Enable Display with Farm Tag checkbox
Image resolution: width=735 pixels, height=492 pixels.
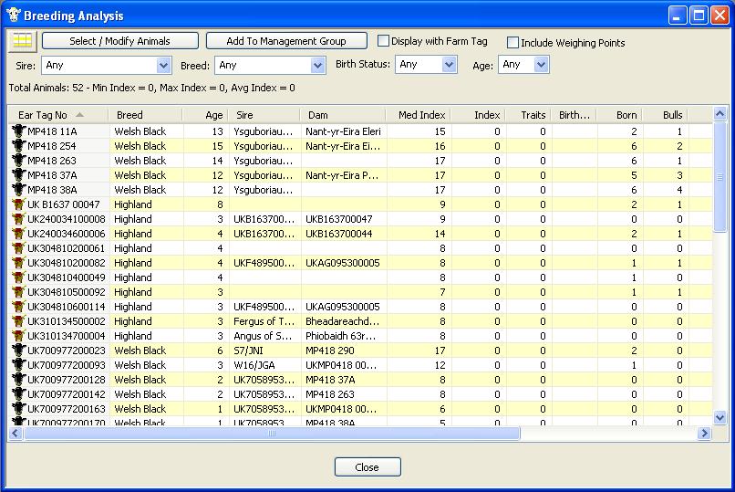click(x=383, y=41)
